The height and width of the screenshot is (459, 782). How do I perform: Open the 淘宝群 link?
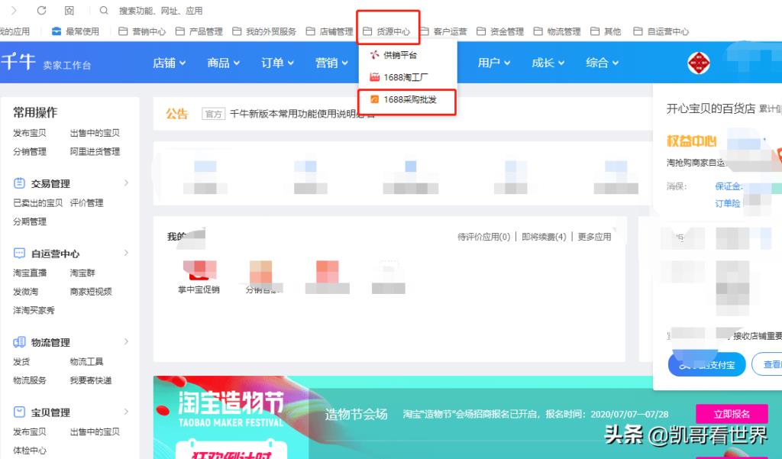coord(82,273)
